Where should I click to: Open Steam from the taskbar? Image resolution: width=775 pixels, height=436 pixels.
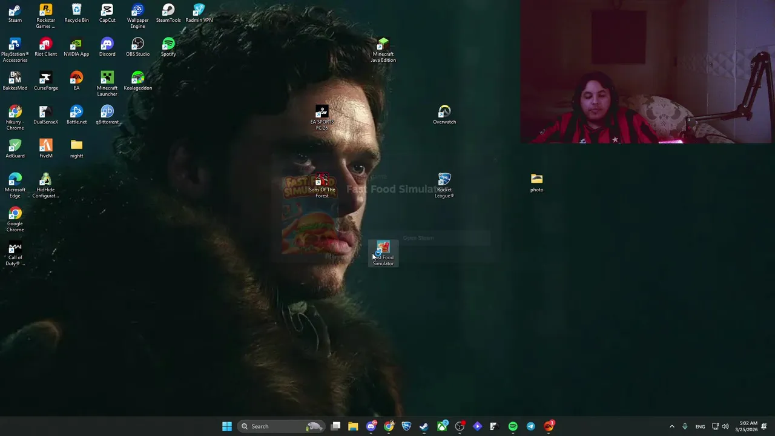point(424,426)
